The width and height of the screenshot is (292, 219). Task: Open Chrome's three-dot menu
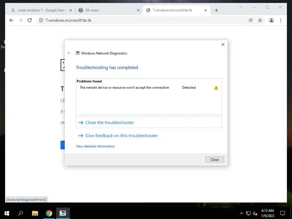(x=281, y=20)
